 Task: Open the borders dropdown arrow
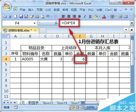pyautogui.click(x=116, y=16)
